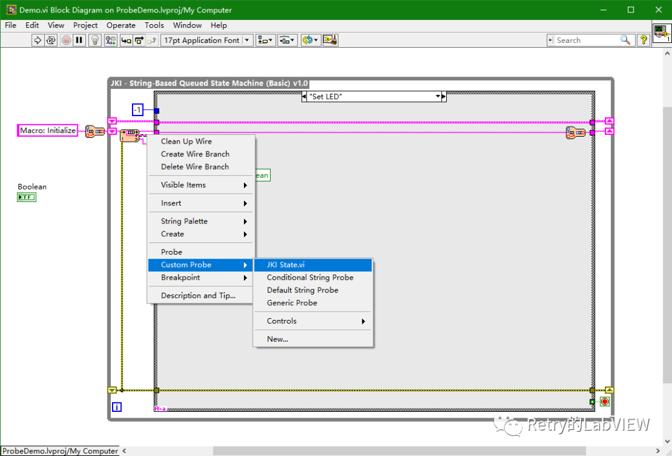Click the horizontal scrollbar right arrow
The height and width of the screenshot is (456, 672).
[658, 451]
